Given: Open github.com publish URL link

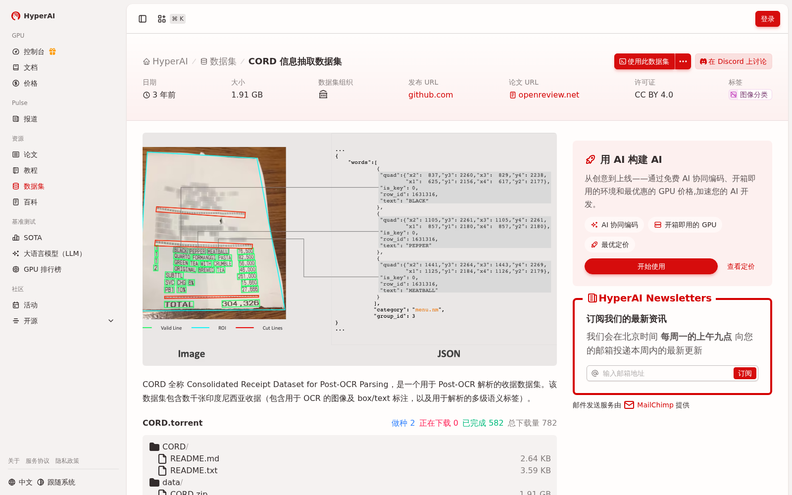Looking at the screenshot, I should pos(431,95).
